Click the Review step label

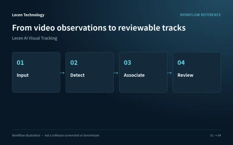185,75
